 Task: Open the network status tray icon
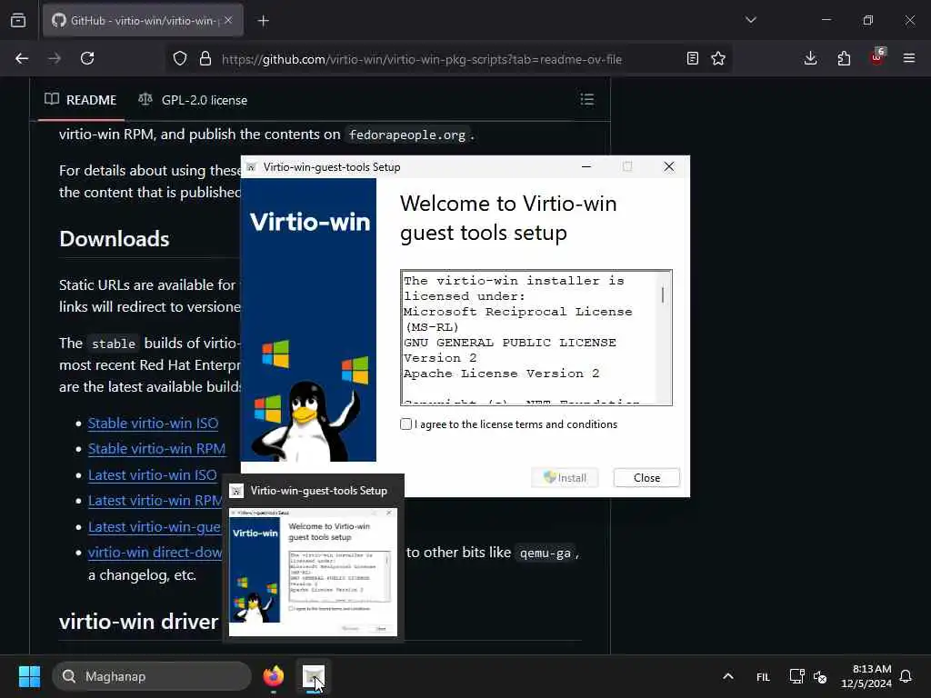tap(796, 676)
